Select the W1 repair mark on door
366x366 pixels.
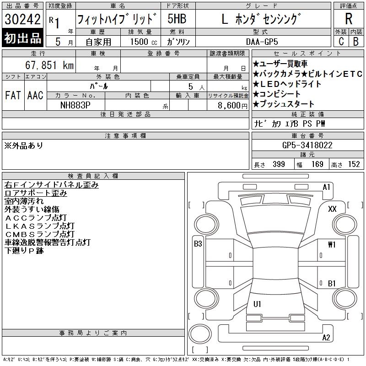coord(332,244)
